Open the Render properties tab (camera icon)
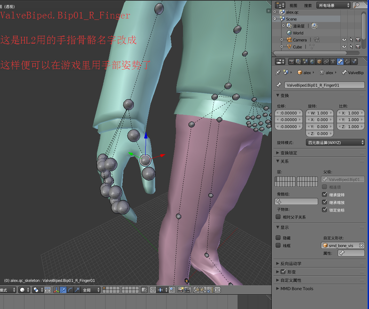Image resolution: width=369 pixels, height=309 pixels. point(291,62)
